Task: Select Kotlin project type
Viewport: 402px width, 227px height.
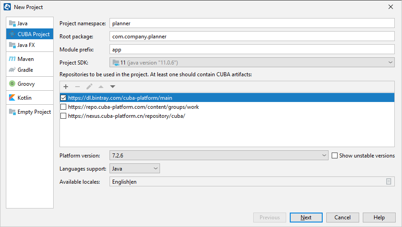Action: (x=30, y=97)
